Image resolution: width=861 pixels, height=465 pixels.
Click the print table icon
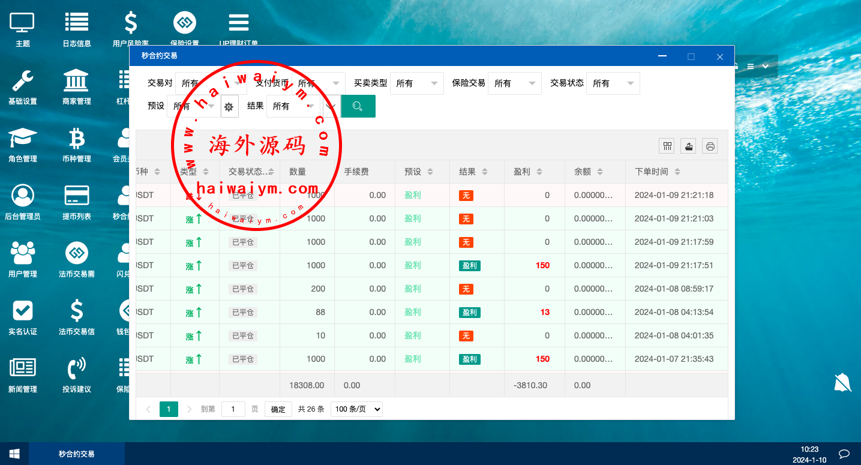pos(710,146)
